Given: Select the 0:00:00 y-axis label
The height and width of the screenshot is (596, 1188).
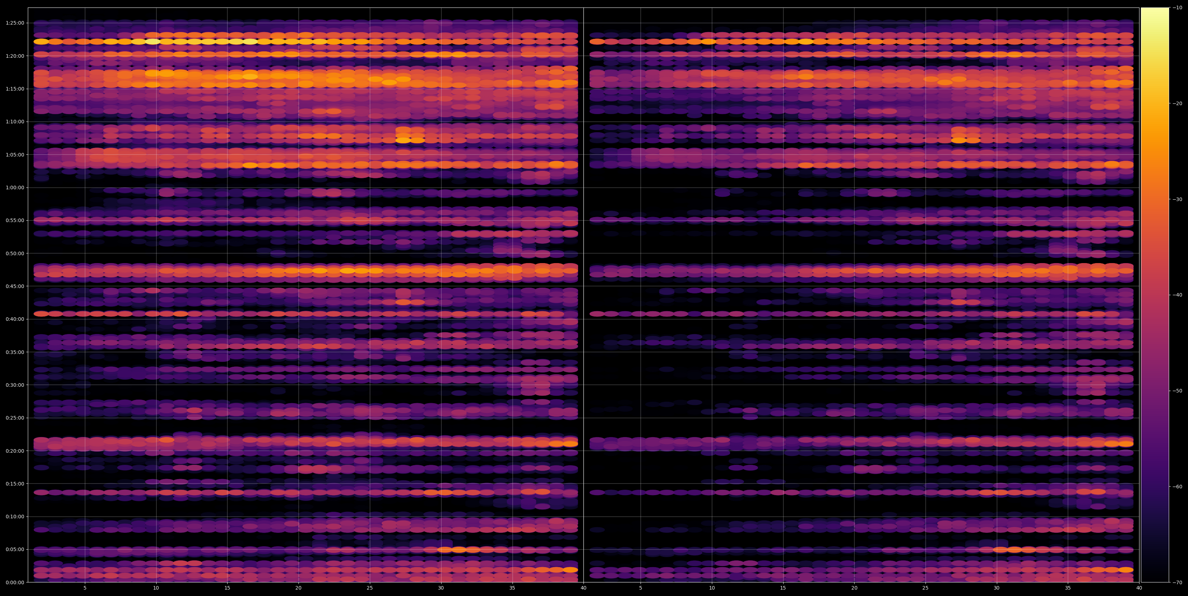Looking at the screenshot, I should [x=15, y=582].
